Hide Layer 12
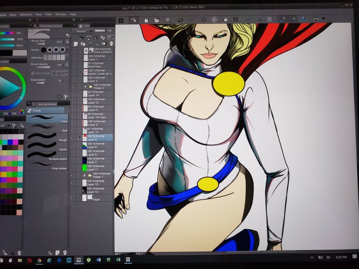This screenshot has height=269, width=359. tap(73, 101)
